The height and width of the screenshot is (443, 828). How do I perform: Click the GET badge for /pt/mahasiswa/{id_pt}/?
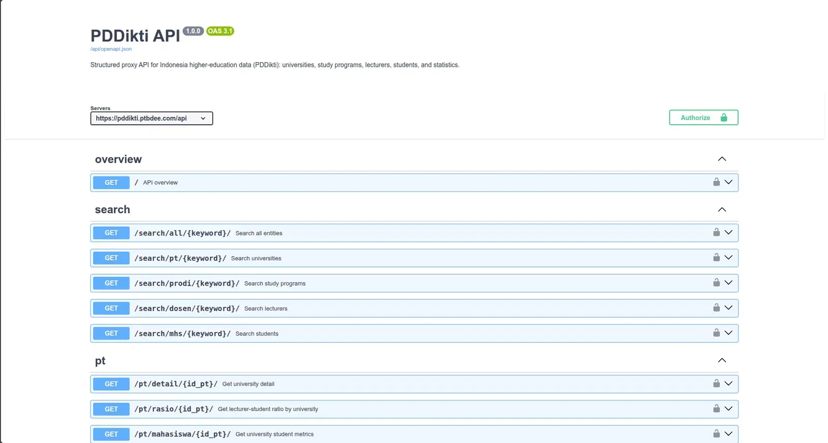(111, 434)
